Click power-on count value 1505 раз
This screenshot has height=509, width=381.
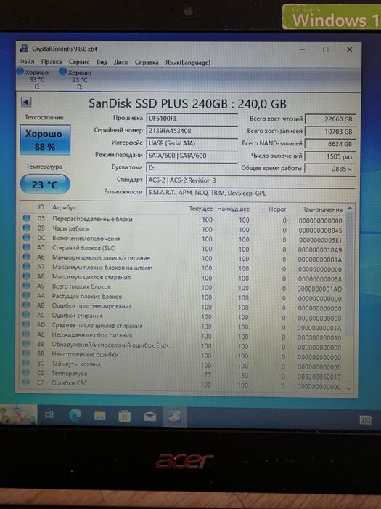click(330, 156)
